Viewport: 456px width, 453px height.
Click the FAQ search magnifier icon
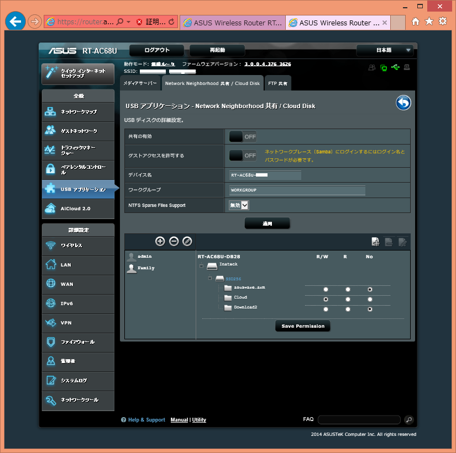[409, 420]
